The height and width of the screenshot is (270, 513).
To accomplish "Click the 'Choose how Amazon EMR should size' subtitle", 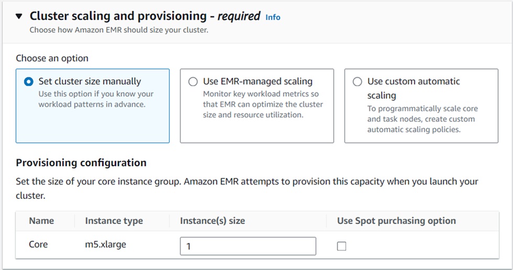I will pyautogui.click(x=118, y=30).
